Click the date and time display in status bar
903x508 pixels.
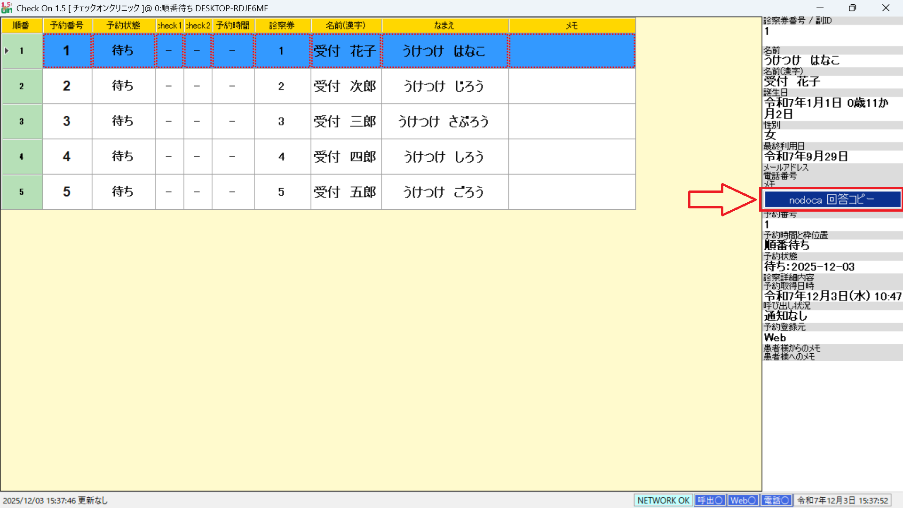point(842,500)
